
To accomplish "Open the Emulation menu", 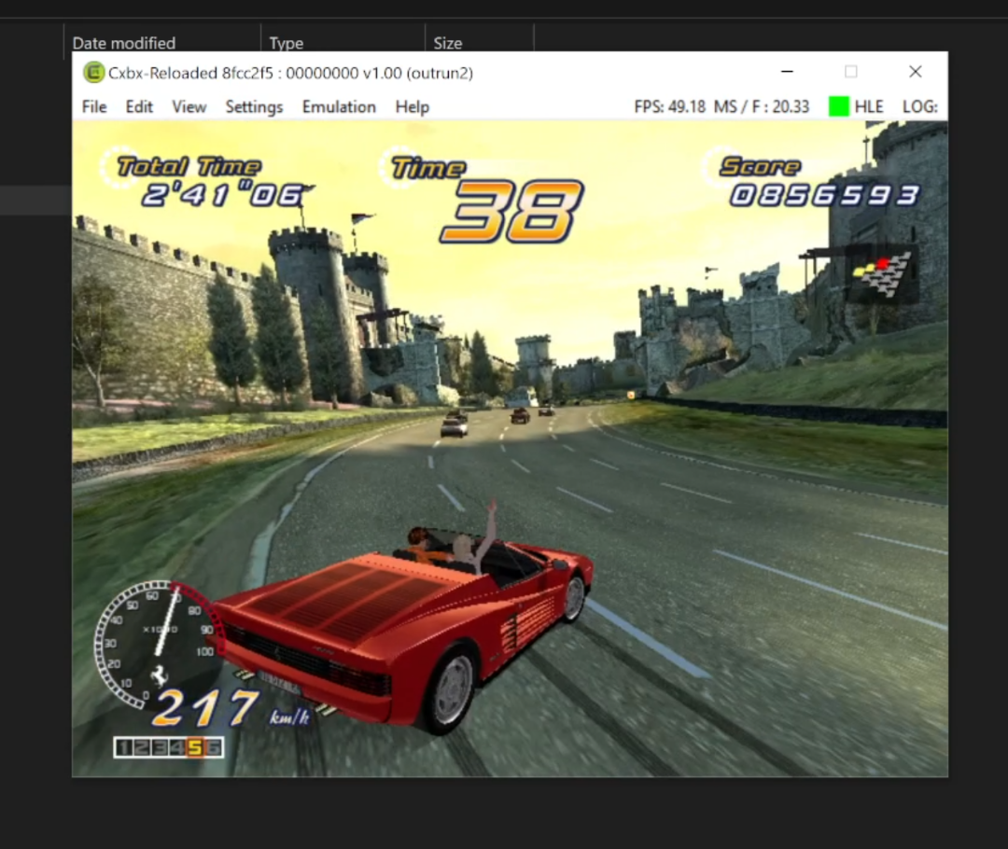I will [x=339, y=106].
